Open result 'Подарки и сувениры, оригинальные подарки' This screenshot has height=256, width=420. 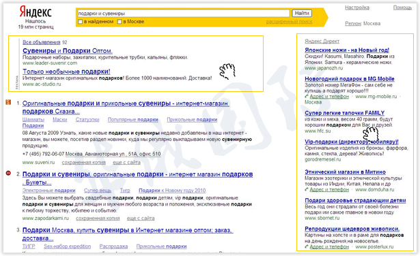(x=137, y=178)
